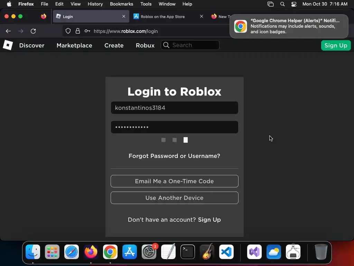Click the Roblox logo home icon

pyautogui.click(x=8, y=45)
